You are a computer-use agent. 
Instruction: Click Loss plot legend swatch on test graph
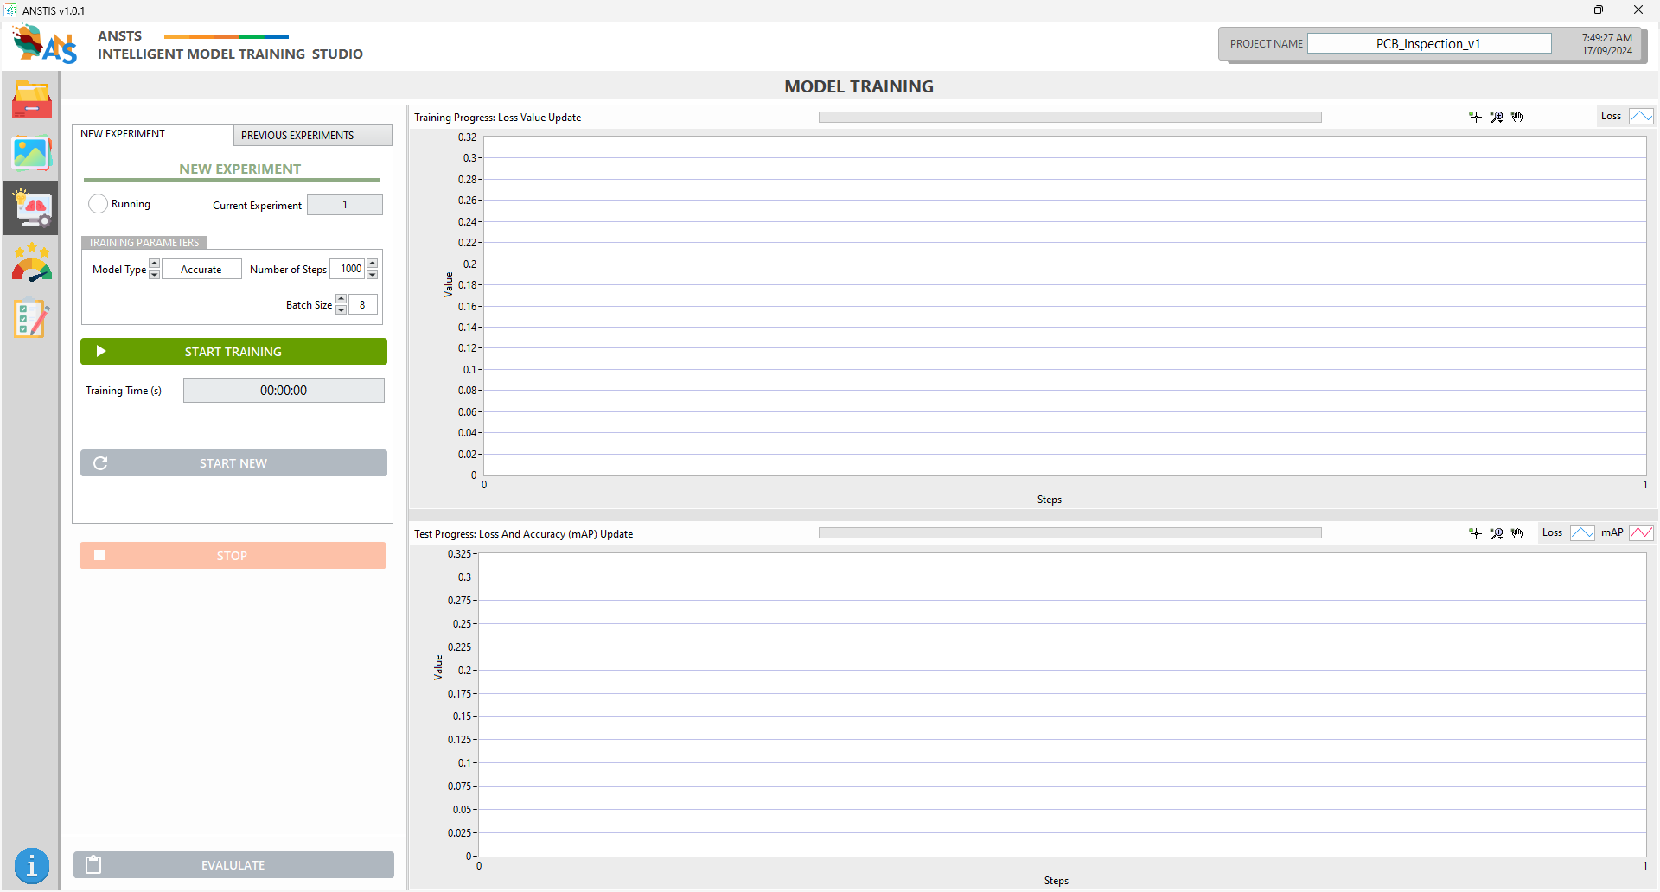pyautogui.click(x=1582, y=532)
